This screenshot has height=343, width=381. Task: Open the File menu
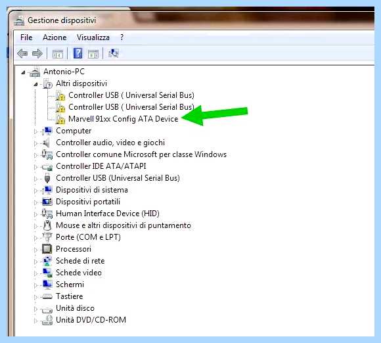click(26, 37)
